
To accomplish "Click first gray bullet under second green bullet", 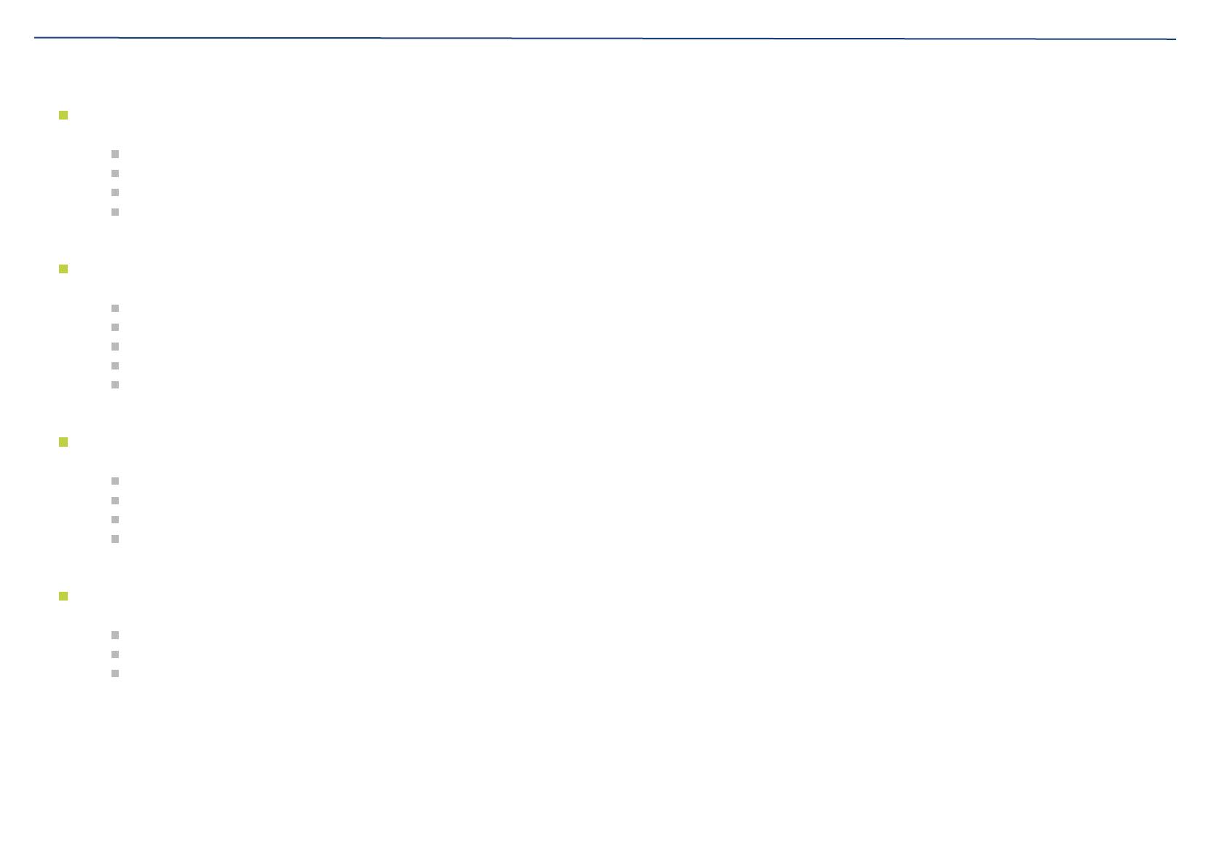I will pyautogui.click(x=115, y=308).
